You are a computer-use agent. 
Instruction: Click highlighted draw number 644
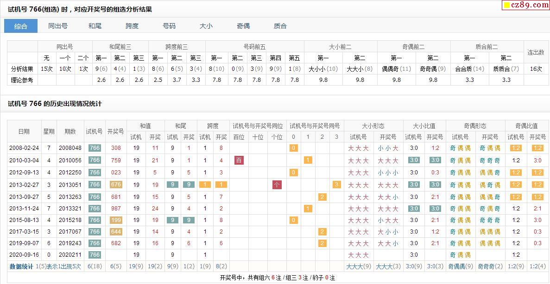click(116, 232)
